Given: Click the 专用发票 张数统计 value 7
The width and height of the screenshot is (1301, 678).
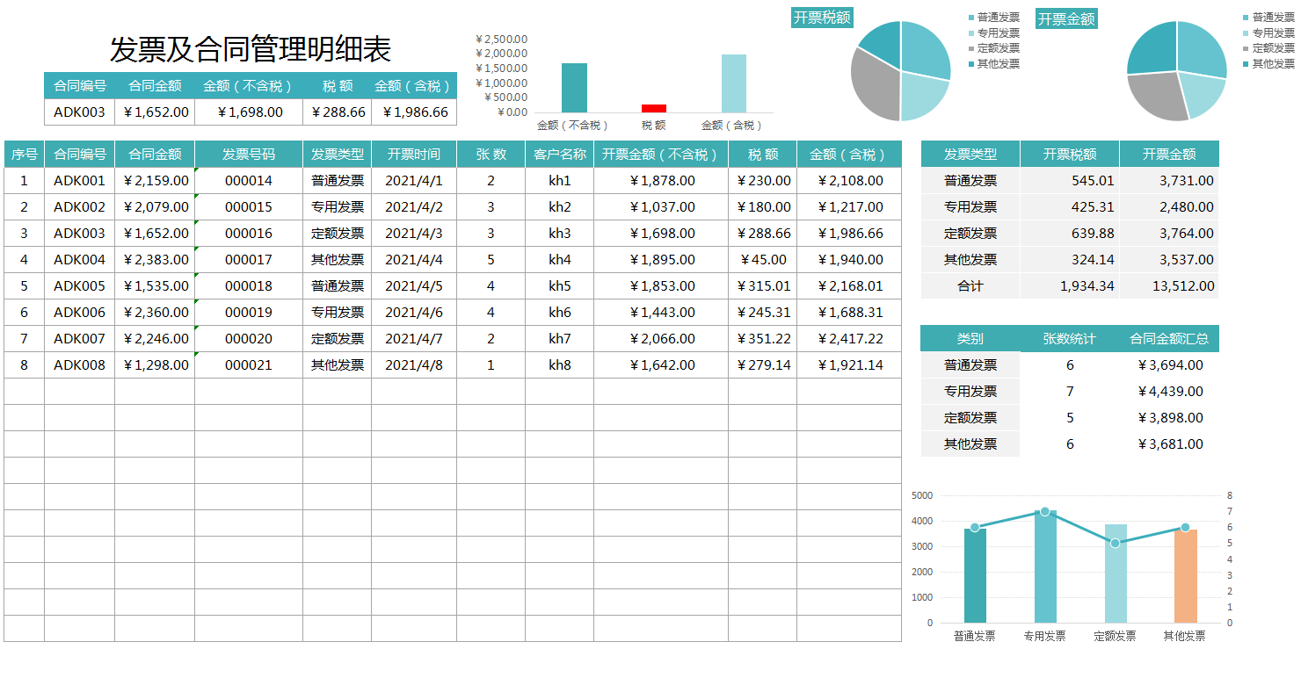Looking at the screenshot, I should click(1069, 391).
